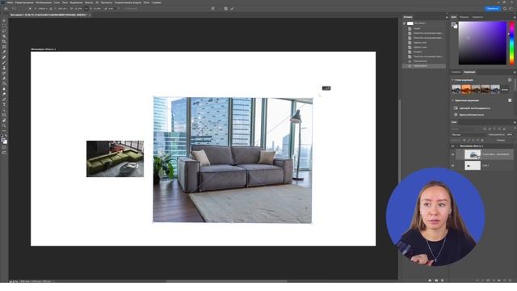Select the Brush tool
This screenshot has width=517, height=291.
[x=4, y=63]
